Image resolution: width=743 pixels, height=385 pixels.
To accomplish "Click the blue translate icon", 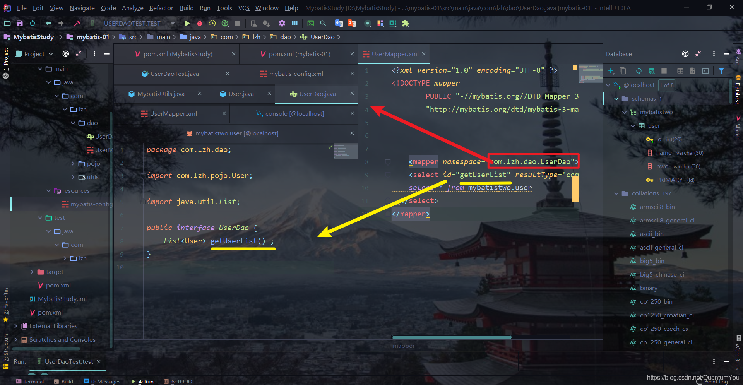I will (x=339, y=23).
